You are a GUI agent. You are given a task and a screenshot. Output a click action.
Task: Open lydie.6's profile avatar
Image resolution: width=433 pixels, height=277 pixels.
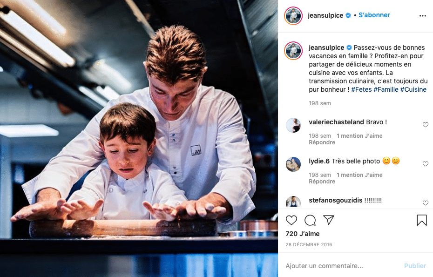click(293, 164)
